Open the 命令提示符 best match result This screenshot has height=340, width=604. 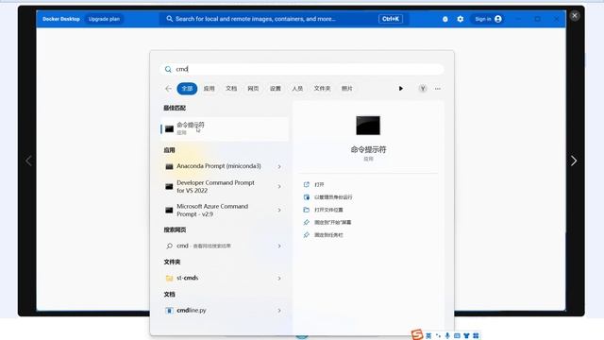[225, 128]
